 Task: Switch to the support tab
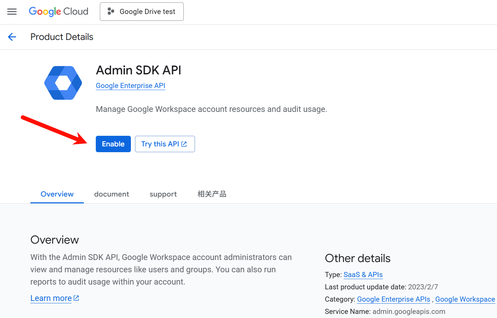pos(163,194)
